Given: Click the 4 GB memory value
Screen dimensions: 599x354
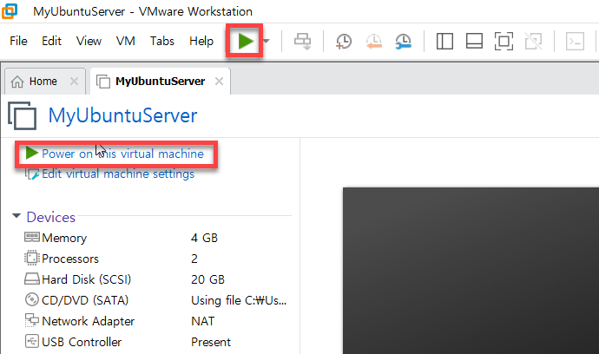Looking at the screenshot, I should [x=204, y=238].
